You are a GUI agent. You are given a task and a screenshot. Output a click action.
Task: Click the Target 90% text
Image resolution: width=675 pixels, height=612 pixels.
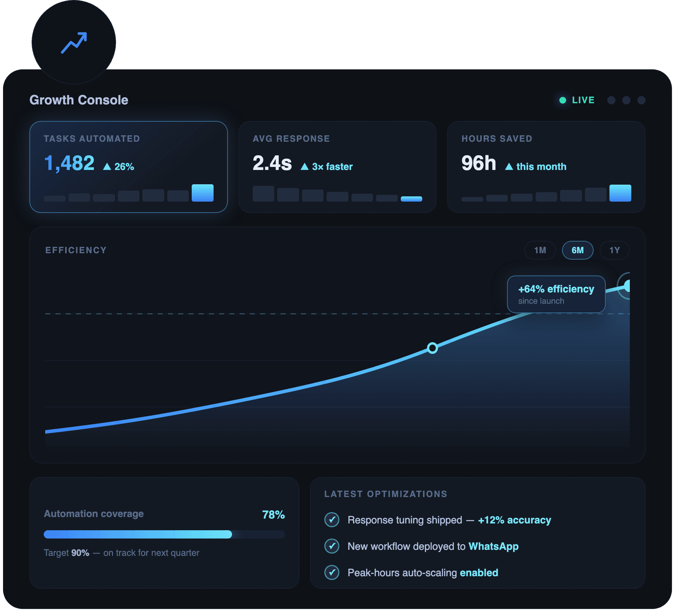tap(66, 553)
